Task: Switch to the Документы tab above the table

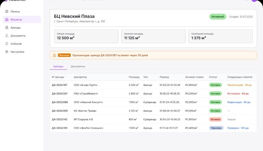Action: pos(78,66)
